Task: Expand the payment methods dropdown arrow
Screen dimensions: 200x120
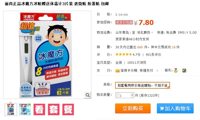Action: 157,71
